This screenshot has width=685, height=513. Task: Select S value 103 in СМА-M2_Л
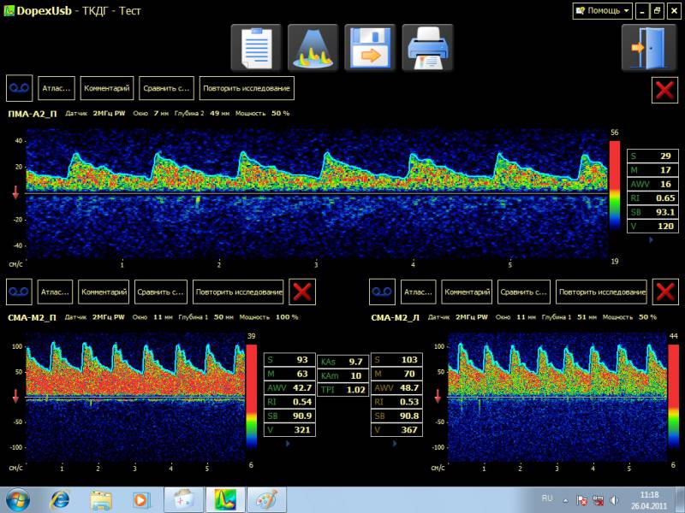[409, 360]
